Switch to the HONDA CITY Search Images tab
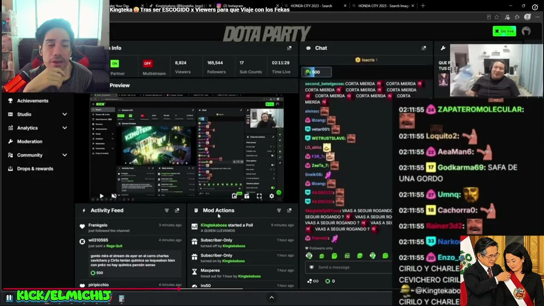 click(x=384, y=6)
